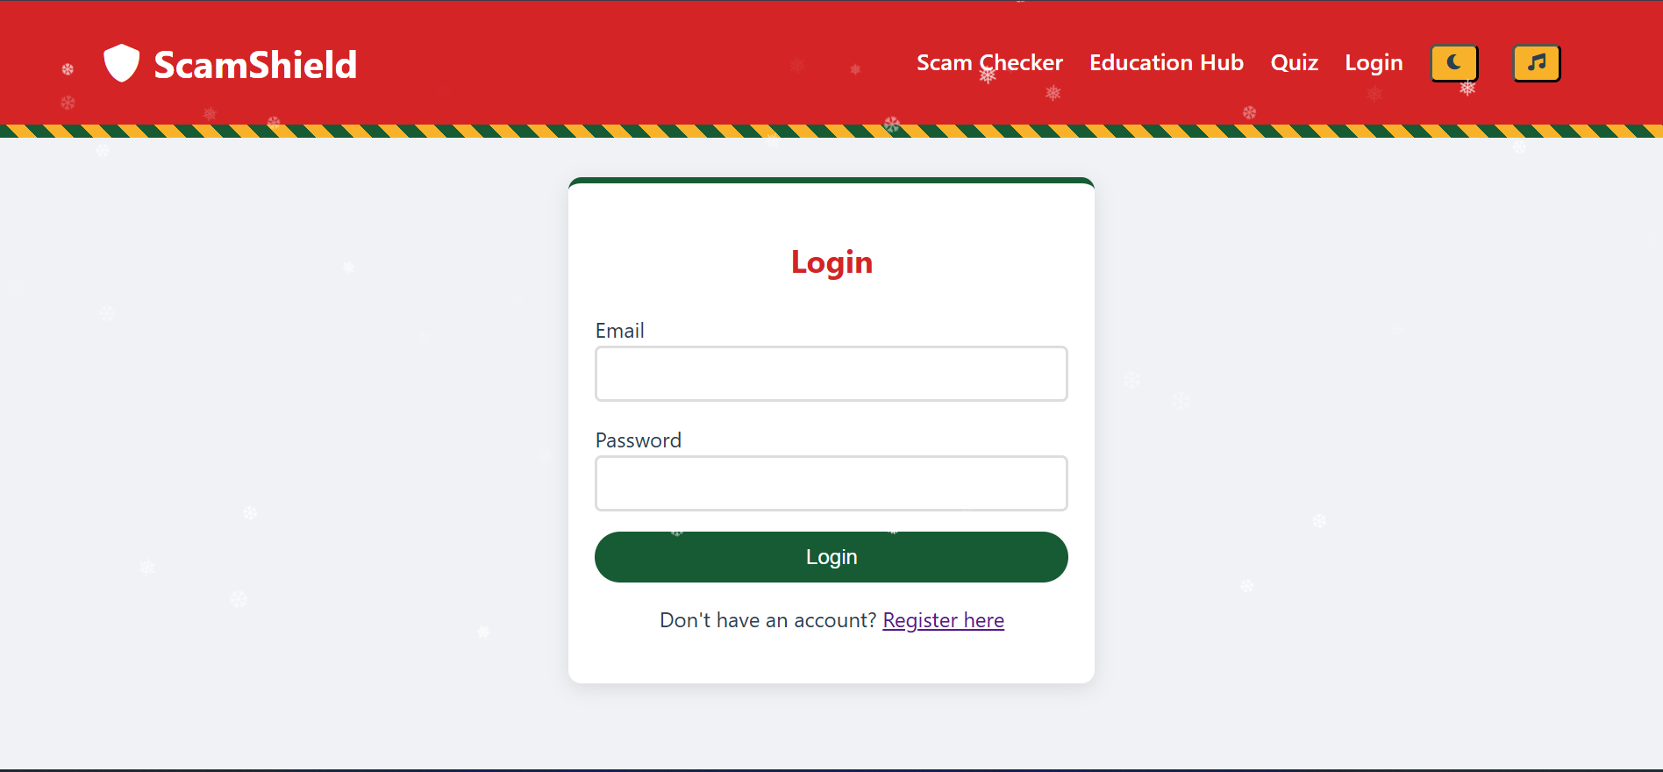The image size is (1663, 772).
Task: Click the red Login heading on the card
Action: pyautogui.click(x=831, y=262)
